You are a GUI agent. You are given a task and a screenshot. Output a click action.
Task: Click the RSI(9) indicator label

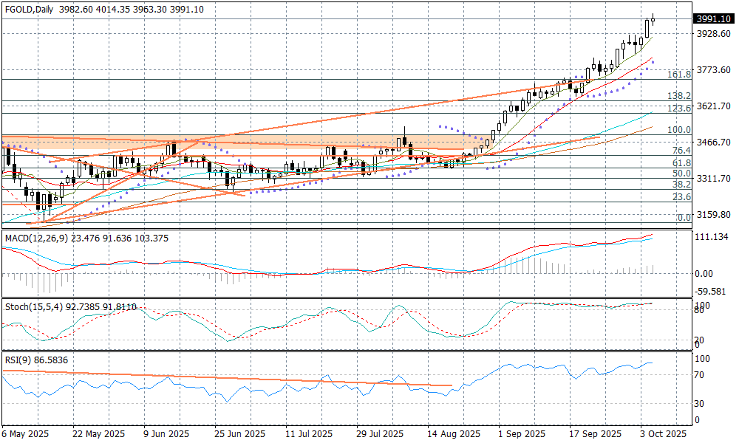(15, 361)
